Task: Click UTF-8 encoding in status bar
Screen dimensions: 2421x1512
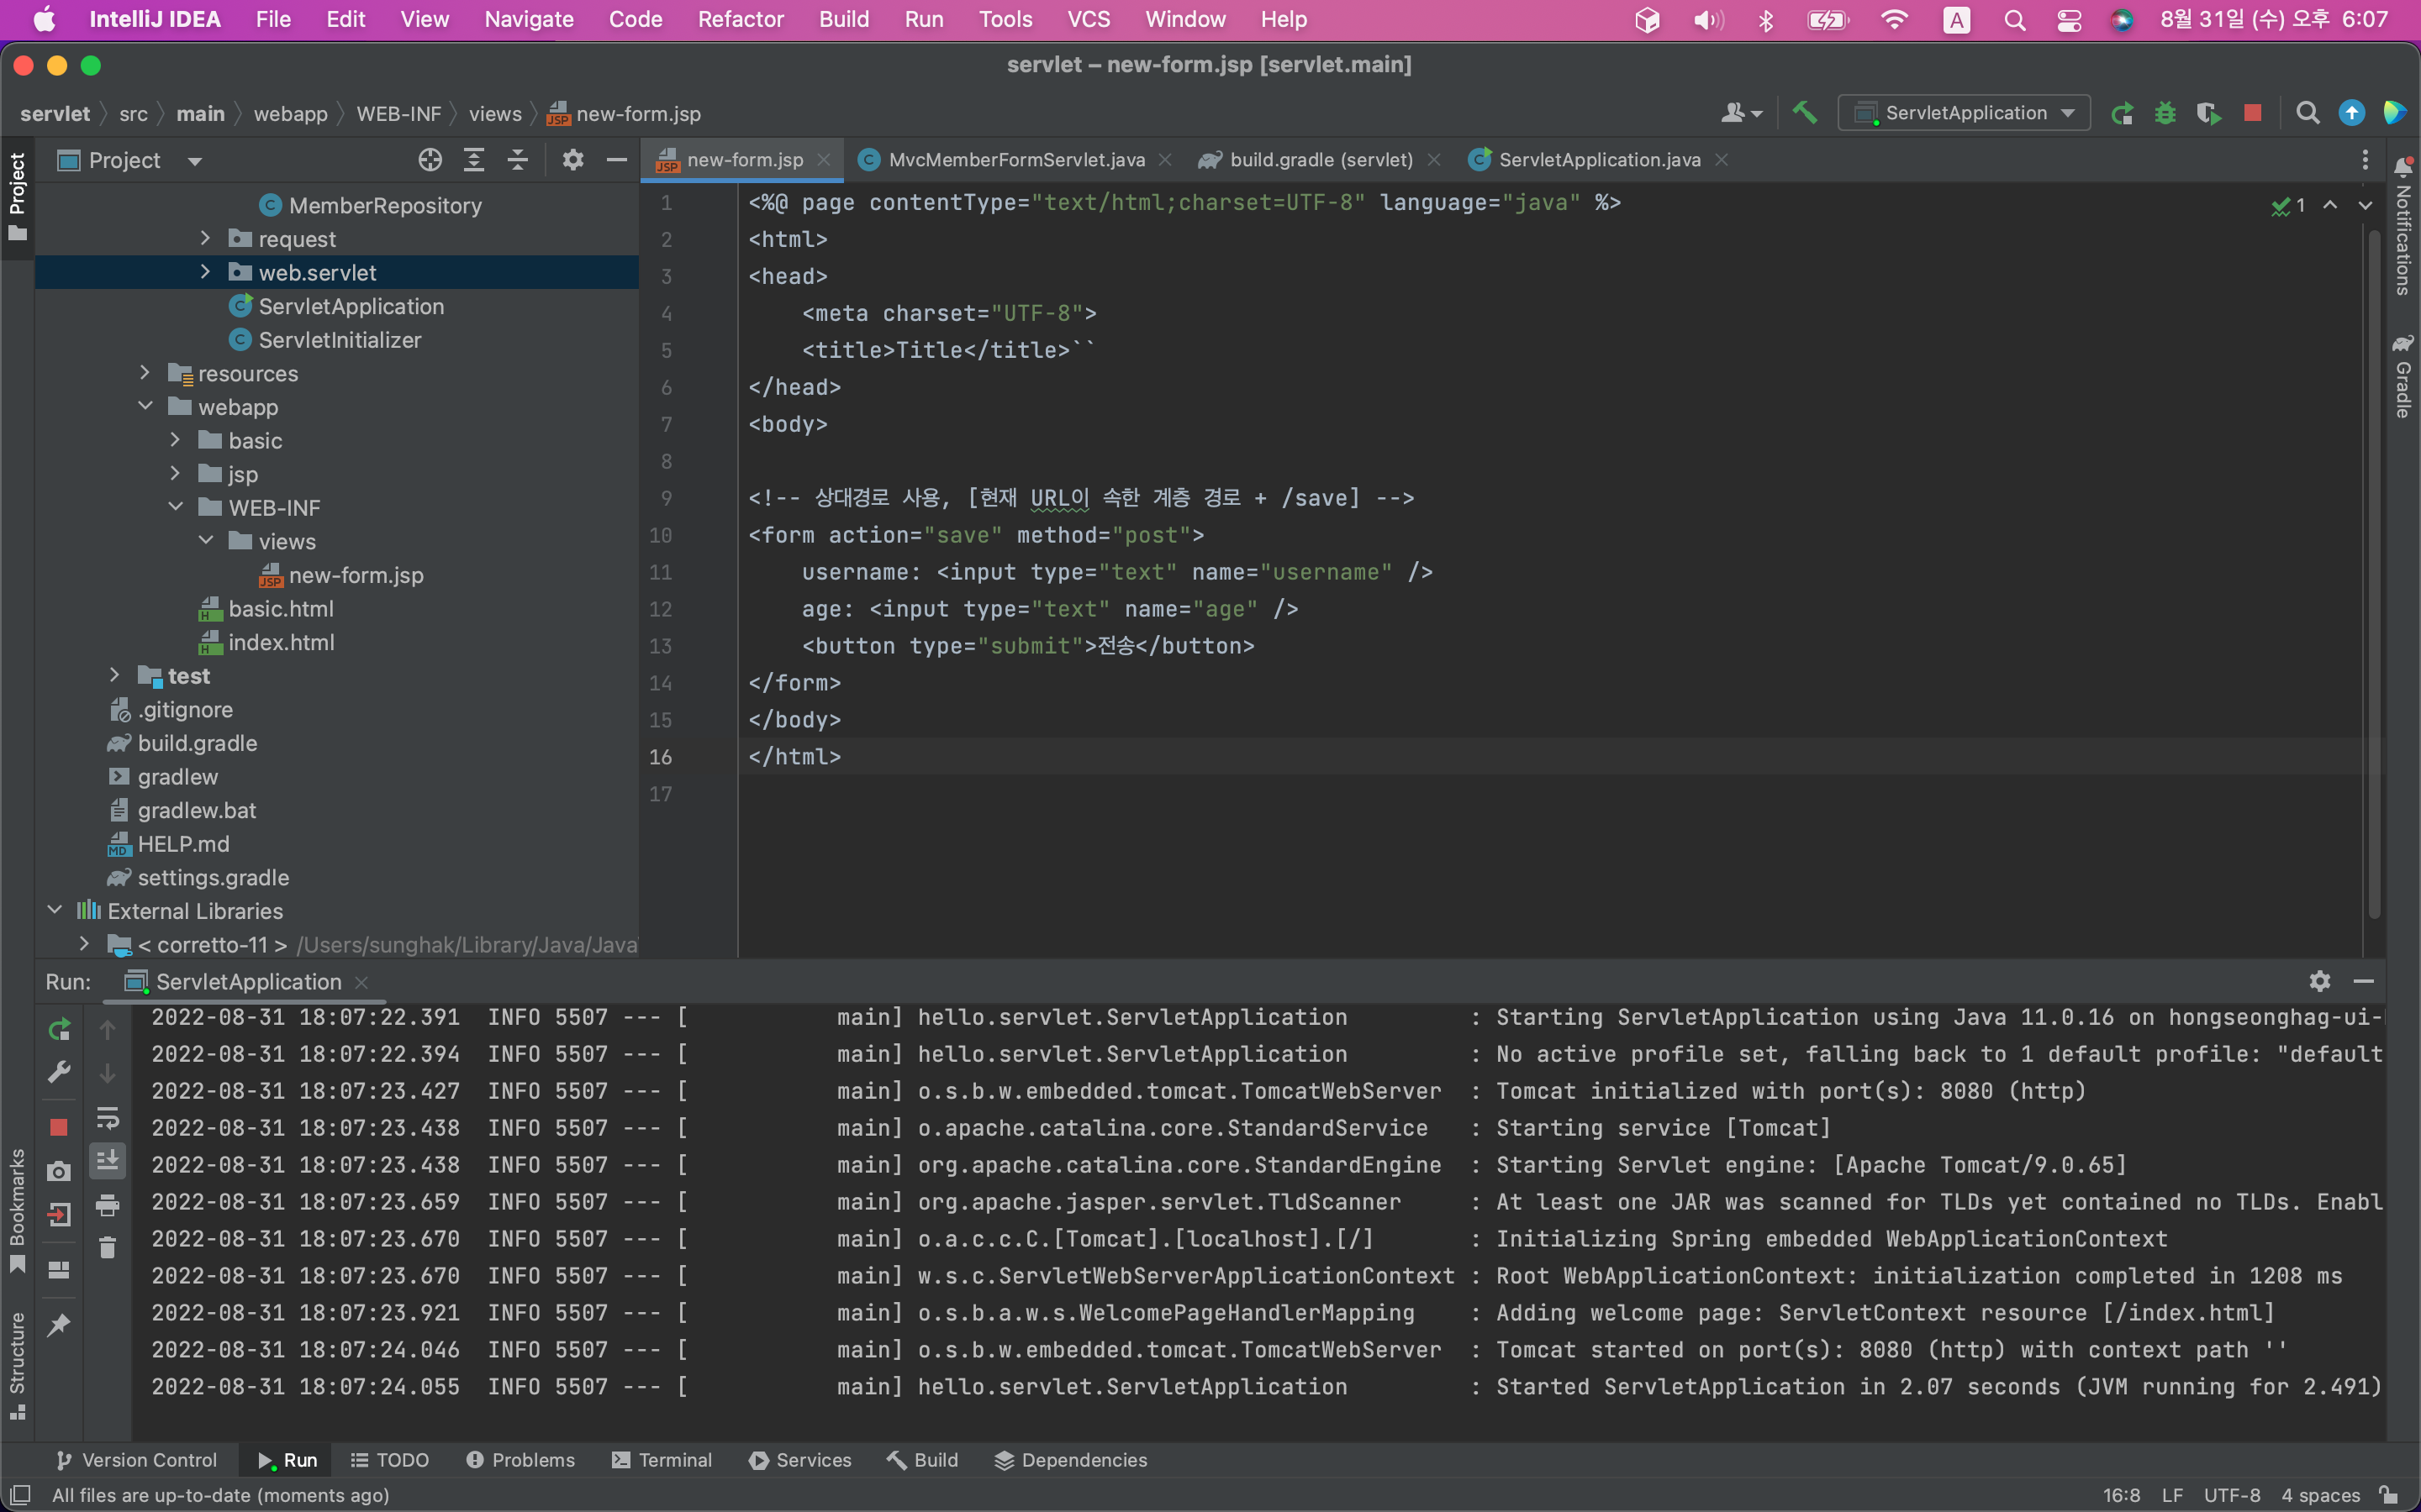Action: [2232, 1495]
